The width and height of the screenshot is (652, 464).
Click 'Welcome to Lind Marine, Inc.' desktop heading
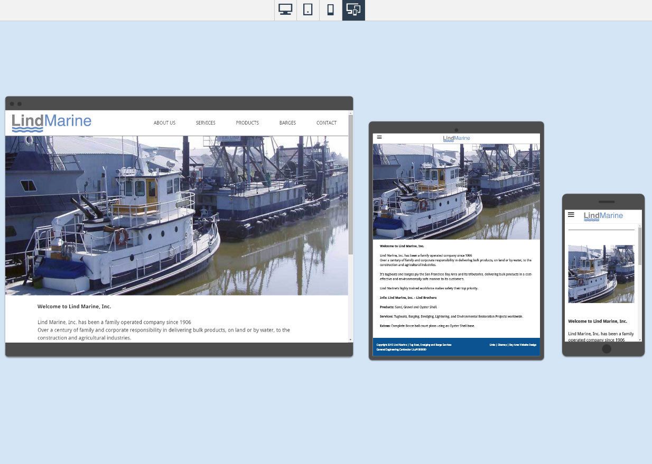point(74,307)
